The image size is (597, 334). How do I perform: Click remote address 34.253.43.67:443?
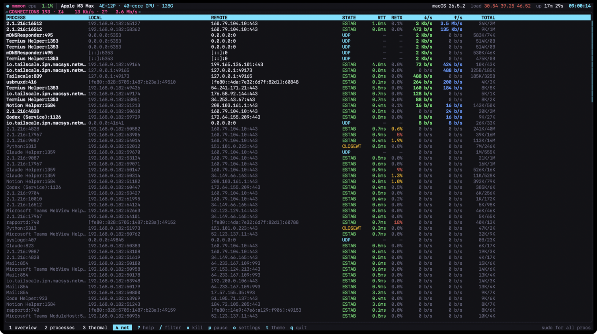pyautogui.click(x=233, y=100)
